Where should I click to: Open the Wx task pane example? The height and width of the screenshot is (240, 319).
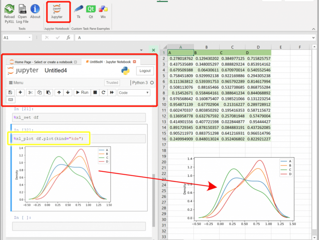[x=103, y=12]
